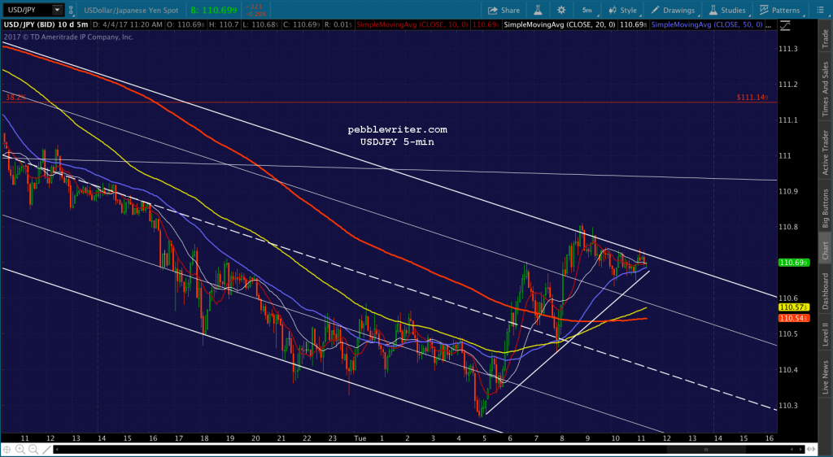Image resolution: width=833 pixels, height=457 pixels.
Task: Click the yellow 110.573 price tag
Action: click(794, 307)
